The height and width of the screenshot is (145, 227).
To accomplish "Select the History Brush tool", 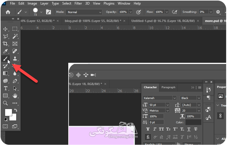I will (5, 66).
